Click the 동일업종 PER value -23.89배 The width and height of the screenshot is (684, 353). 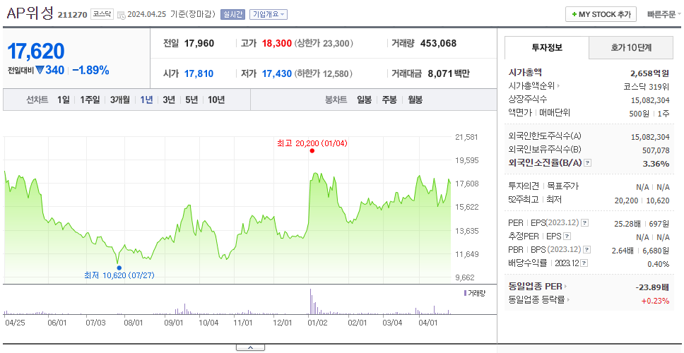(x=652, y=287)
